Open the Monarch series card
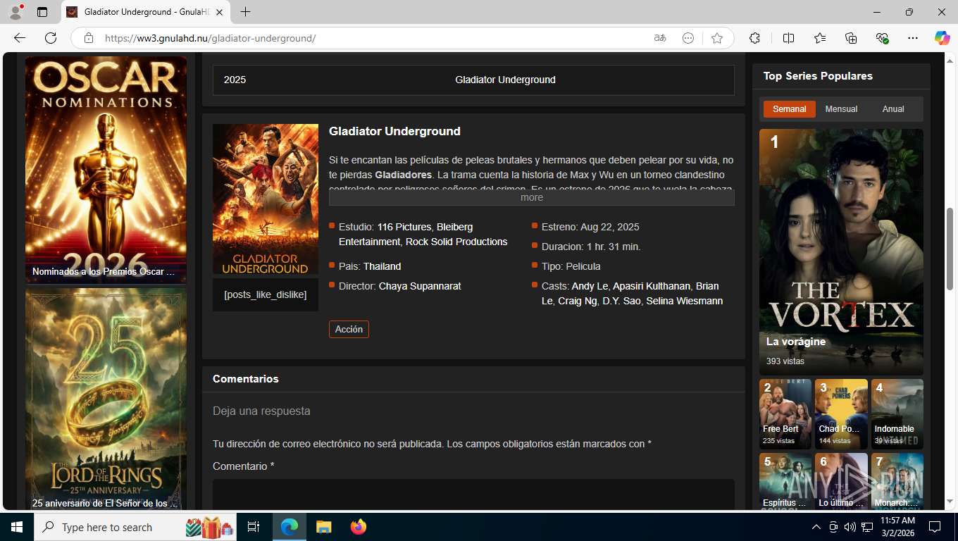 pyautogui.click(x=897, y=481)
